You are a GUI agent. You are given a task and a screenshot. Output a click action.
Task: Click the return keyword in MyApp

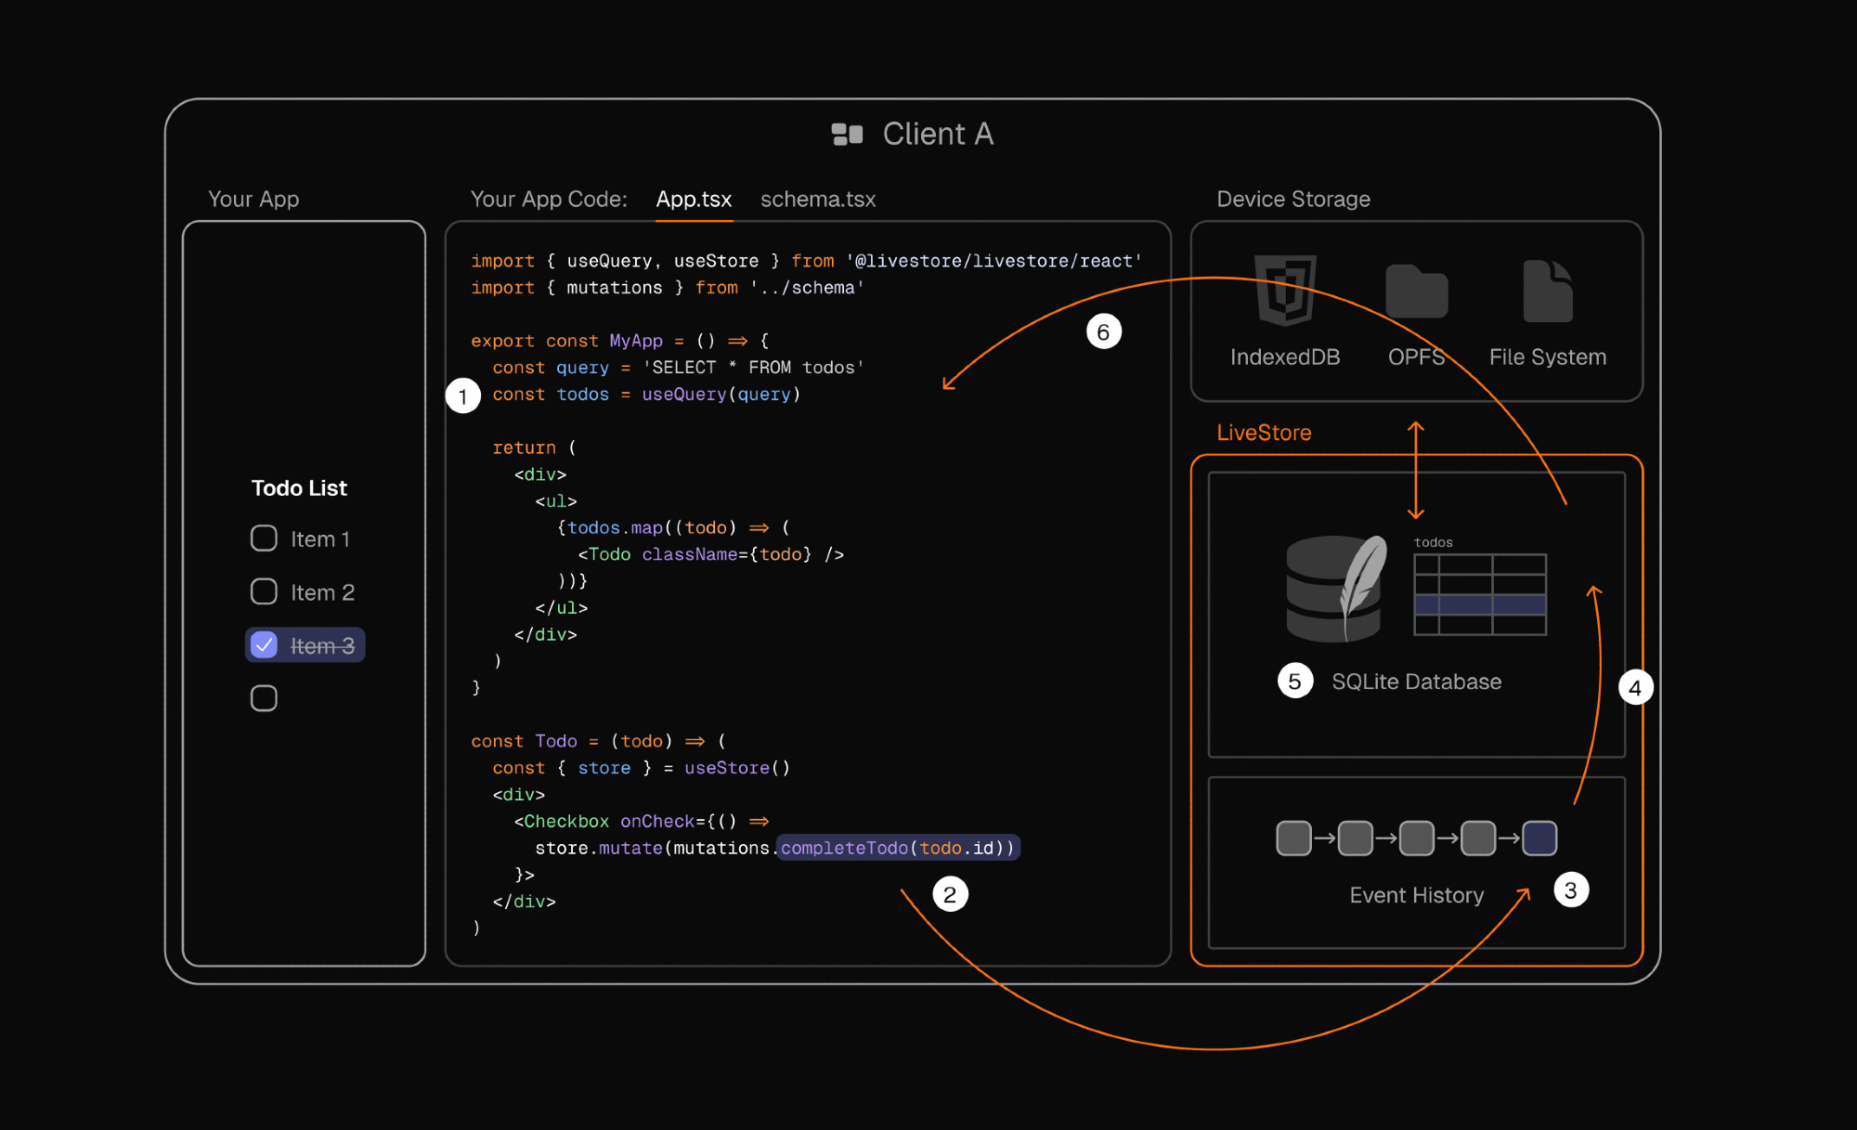tap(524, 448)
